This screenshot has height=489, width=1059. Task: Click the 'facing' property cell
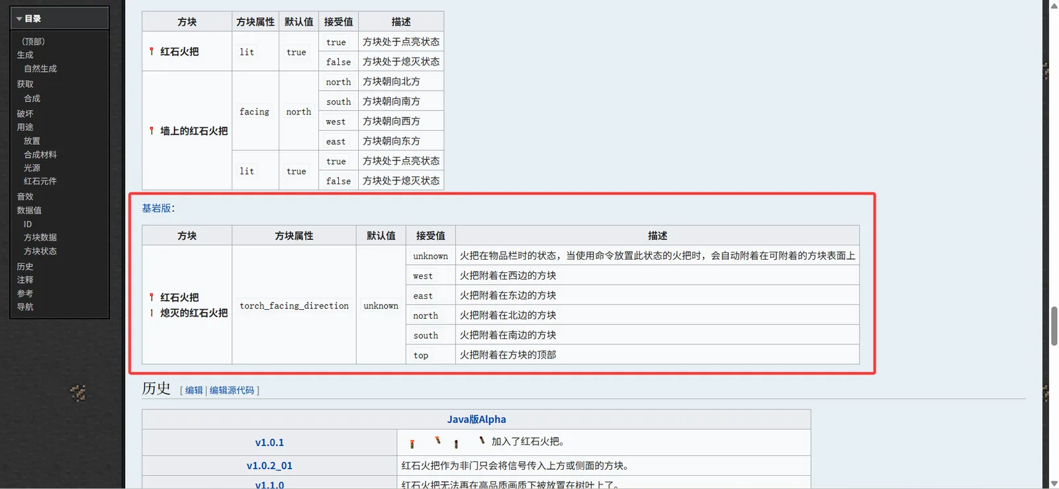pos(255,111)
